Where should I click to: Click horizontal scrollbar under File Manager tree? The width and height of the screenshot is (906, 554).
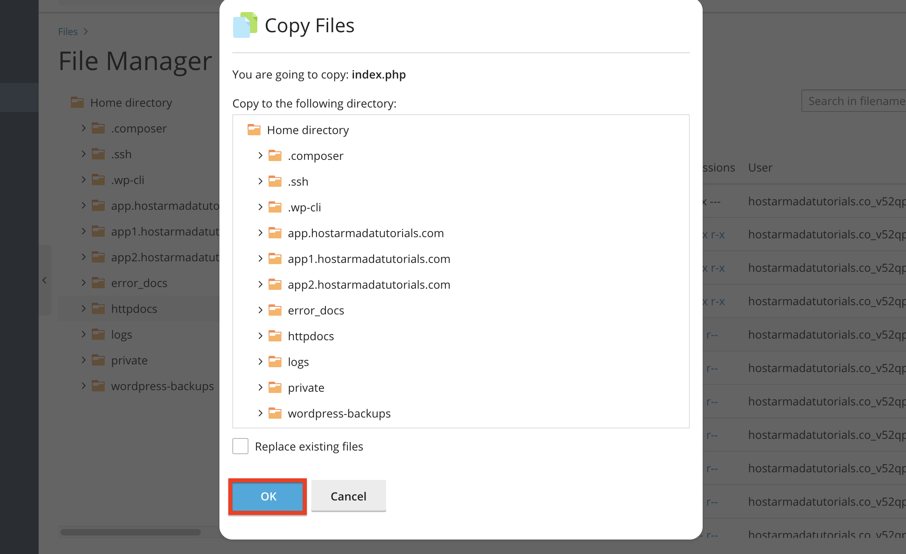(130, 532)
